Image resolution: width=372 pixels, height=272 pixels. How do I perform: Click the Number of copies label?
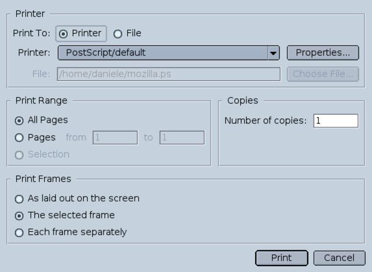[265, 121]
